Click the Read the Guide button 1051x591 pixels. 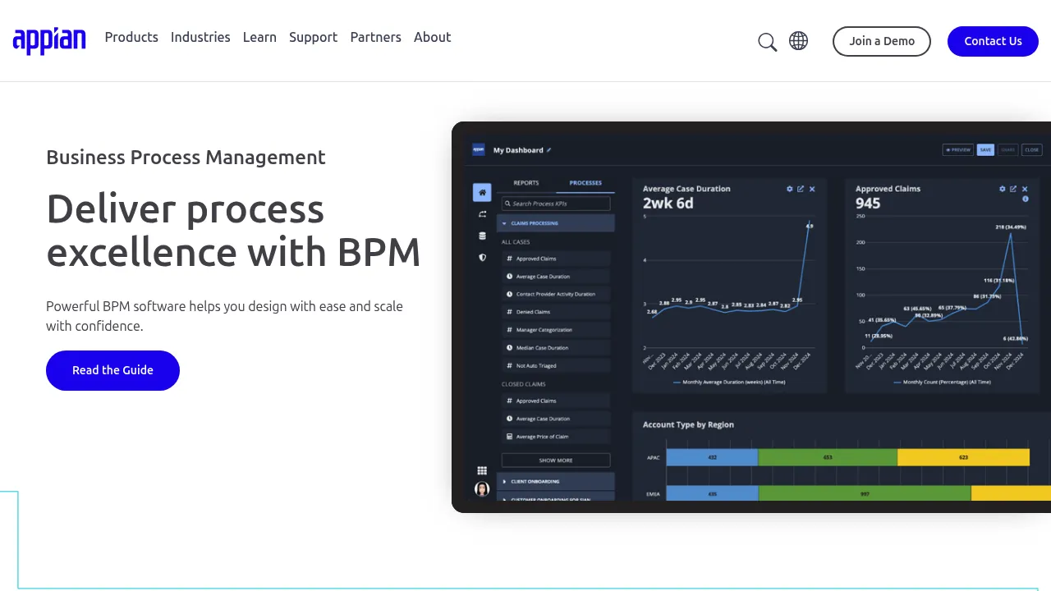pyautogui.click(x=112, y=370)
